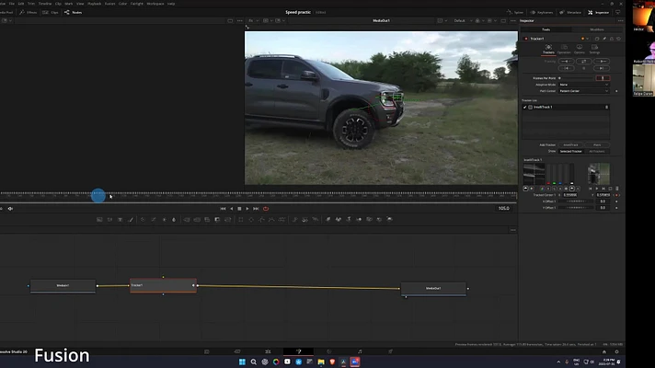The height and width of the screenshot is (368, 655).
Task: Open the Adaptive Mode dropdown
Action: (583, 85)
